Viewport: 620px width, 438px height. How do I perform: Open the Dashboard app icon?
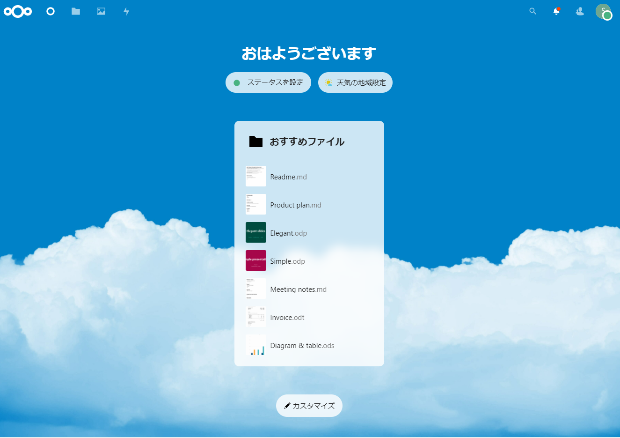(51, 11)
